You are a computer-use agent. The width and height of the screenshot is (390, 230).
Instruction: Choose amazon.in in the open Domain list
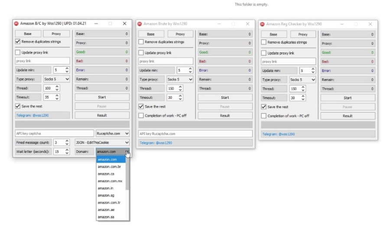[x=106, y=188]
